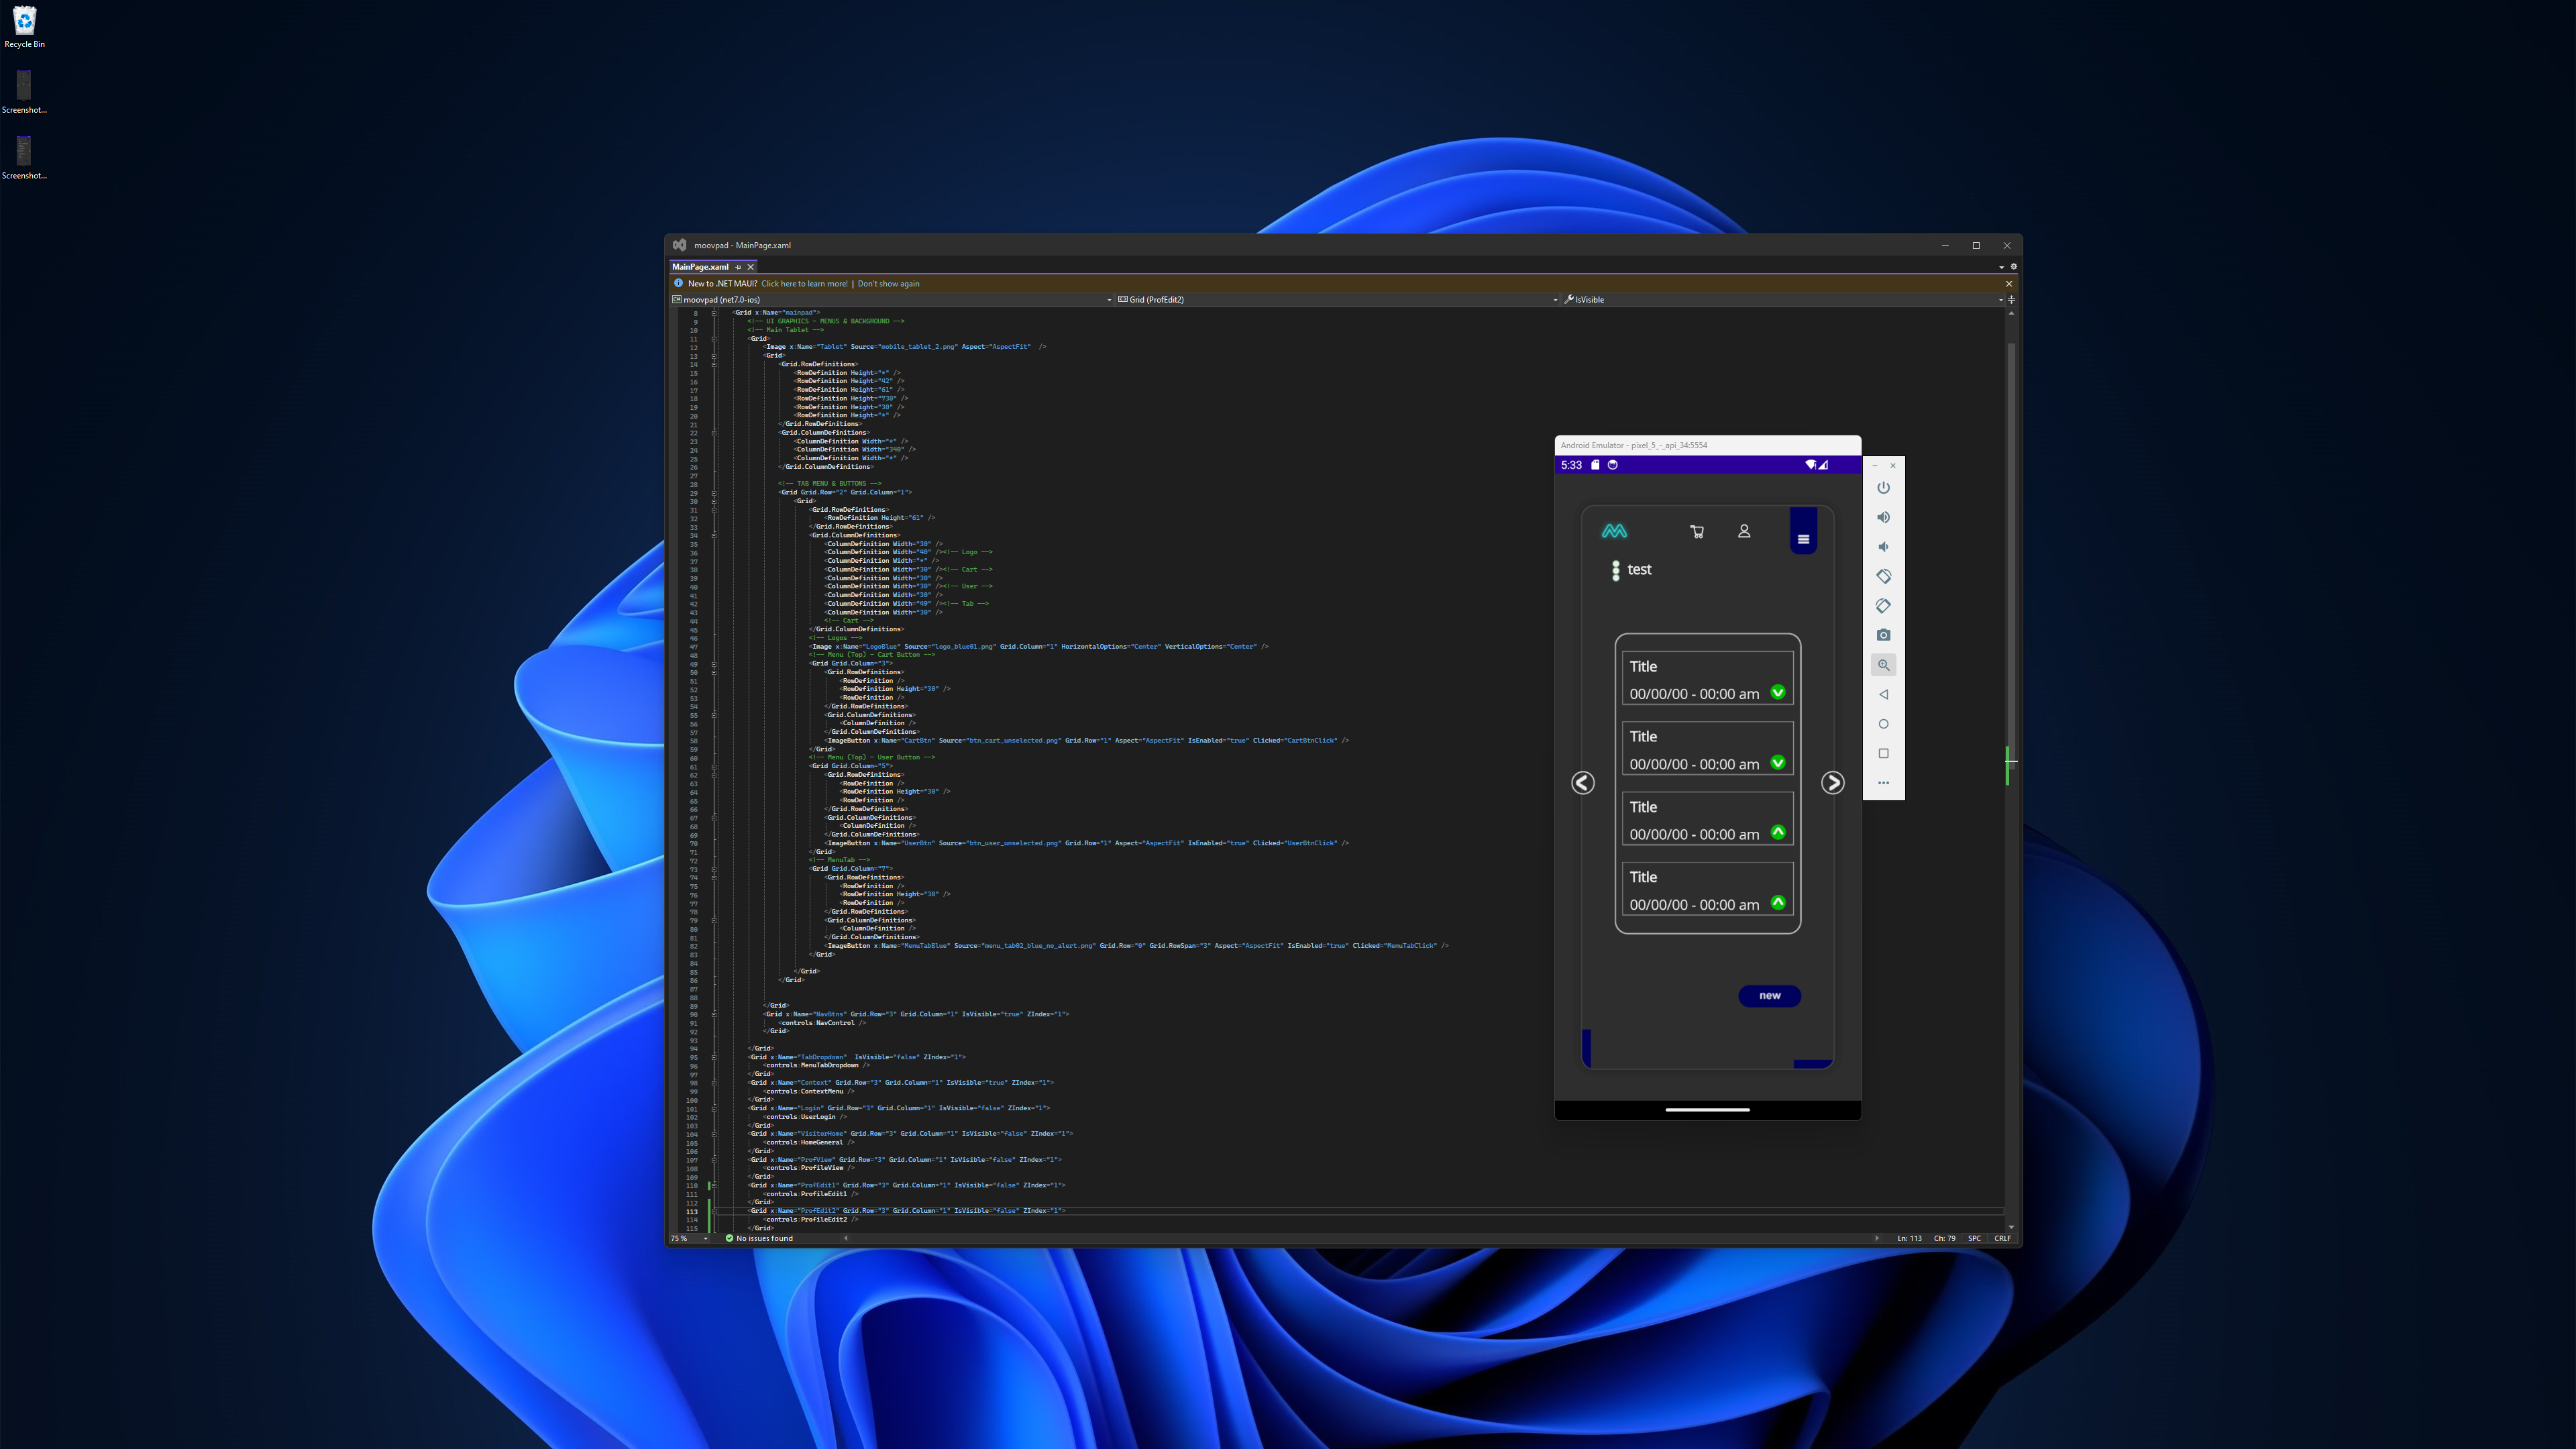The height and width of the screenshot is (1449, 2576).
Task: Click the CRLF line ending indicator
Action: click(2002, 1238)
